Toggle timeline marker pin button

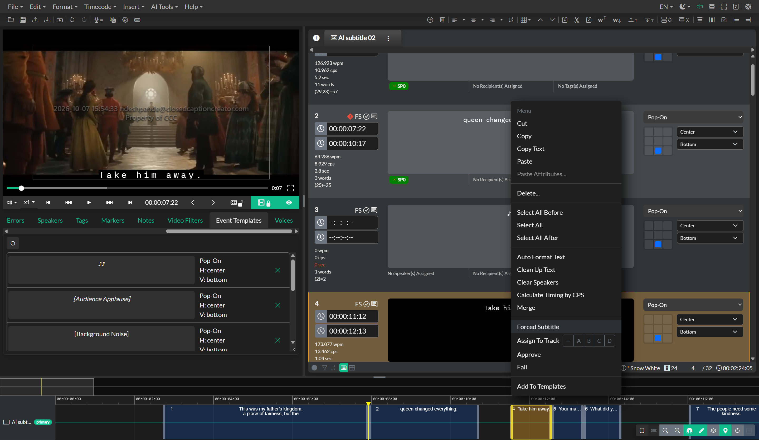725,431
